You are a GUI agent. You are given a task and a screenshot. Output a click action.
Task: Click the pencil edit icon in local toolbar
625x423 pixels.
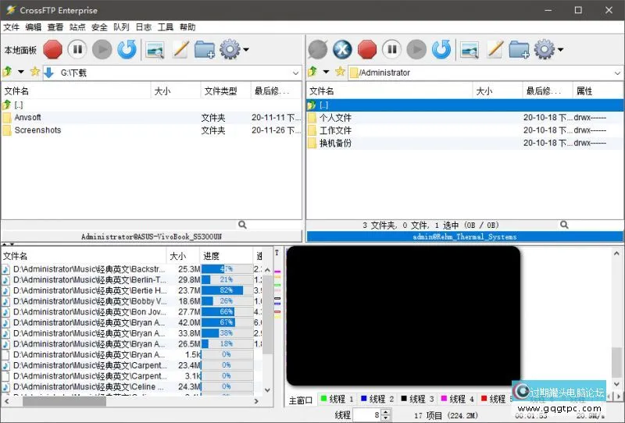point(180,50)
